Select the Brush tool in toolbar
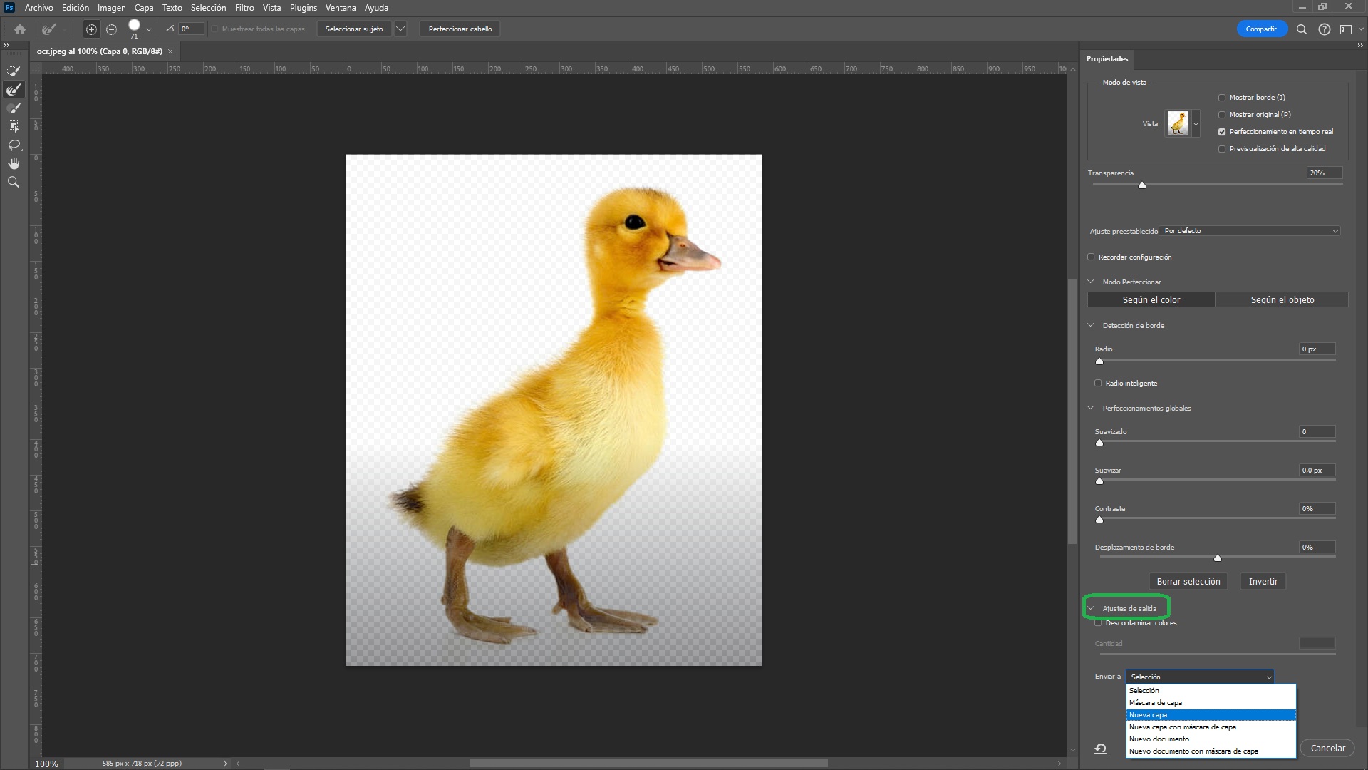1368x770 pixels. (14, 108)
